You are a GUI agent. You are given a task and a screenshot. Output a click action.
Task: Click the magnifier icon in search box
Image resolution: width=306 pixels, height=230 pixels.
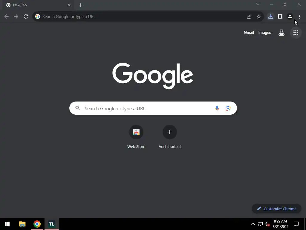(x=78, y=108)
